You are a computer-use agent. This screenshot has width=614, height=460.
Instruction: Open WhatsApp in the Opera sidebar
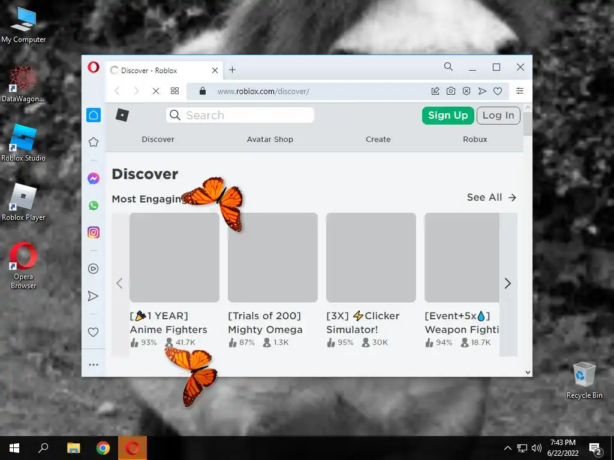[x=93, y=205]
